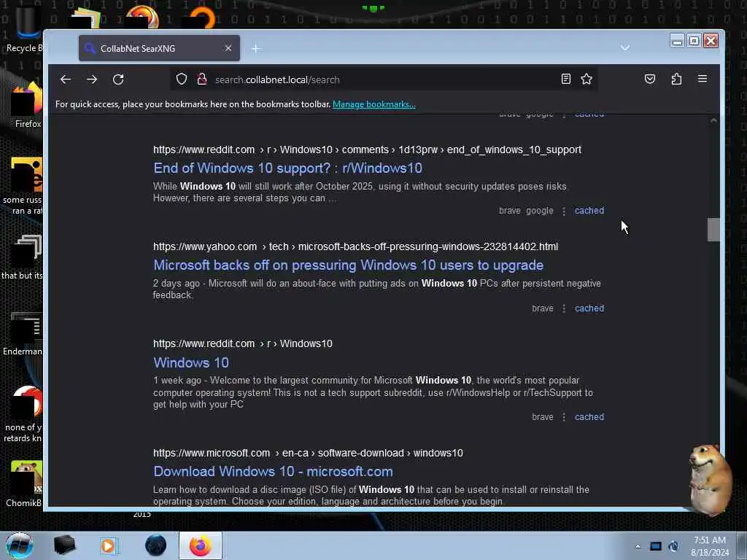
Task: Click the reddit end_of_windows_10_support URL text
Action: (x=367, y=149)
